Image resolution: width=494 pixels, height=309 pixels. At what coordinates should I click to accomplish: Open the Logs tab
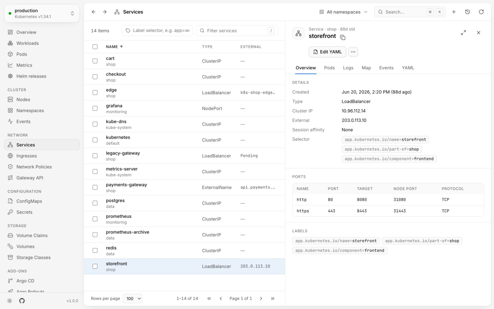click(x=348, y=68)
